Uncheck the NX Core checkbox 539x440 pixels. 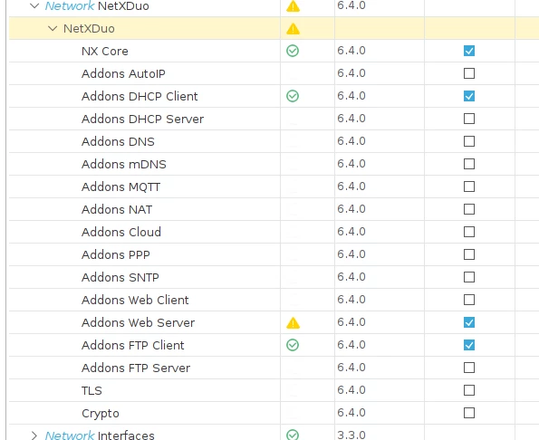[x=469, y=51]
